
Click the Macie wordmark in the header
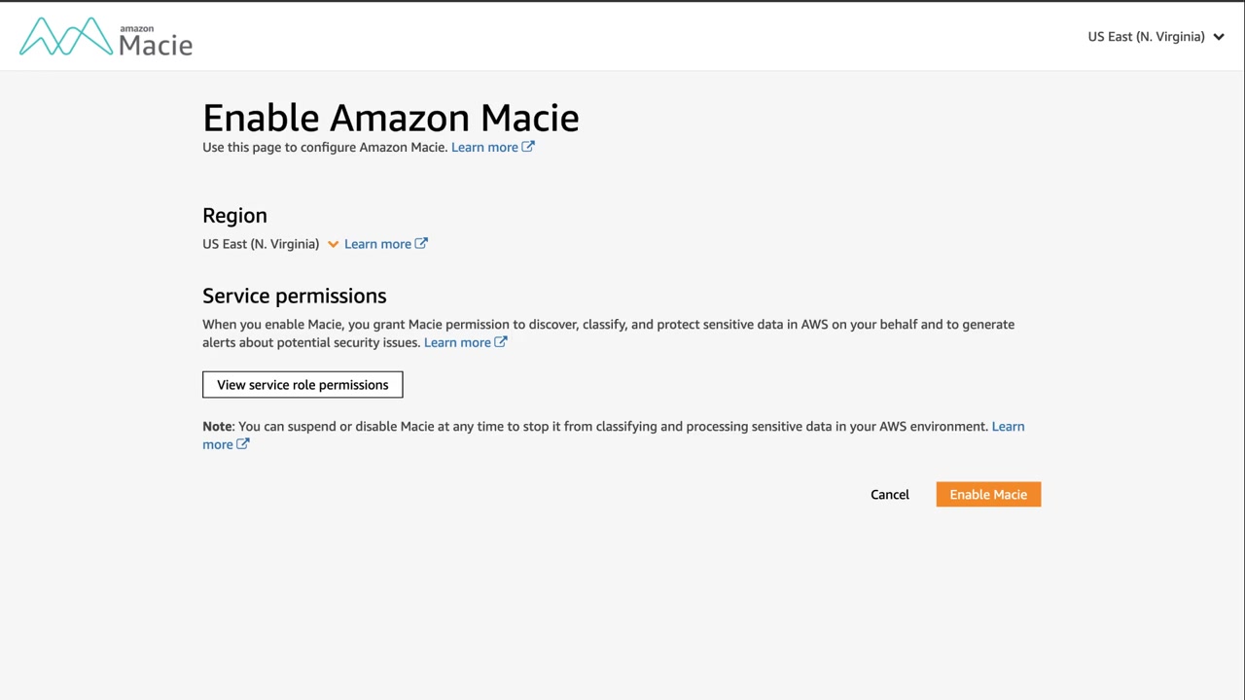156,43
